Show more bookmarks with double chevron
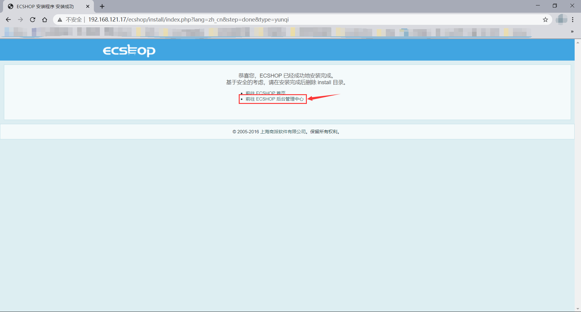 572,32
